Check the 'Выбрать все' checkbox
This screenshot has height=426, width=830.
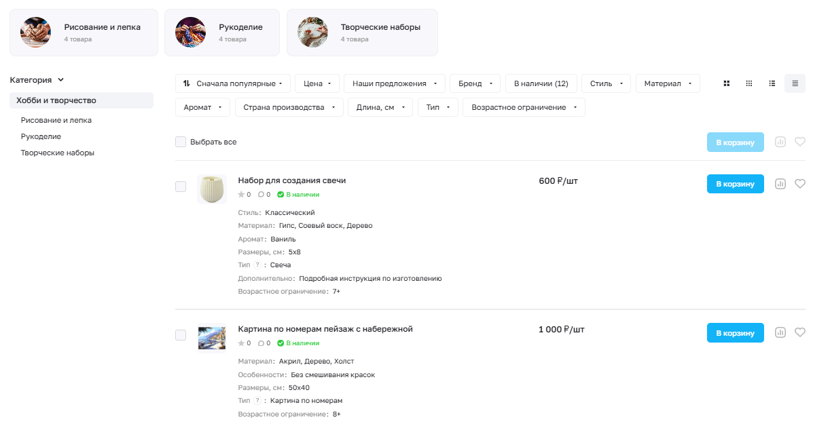[x=181, y=142]
